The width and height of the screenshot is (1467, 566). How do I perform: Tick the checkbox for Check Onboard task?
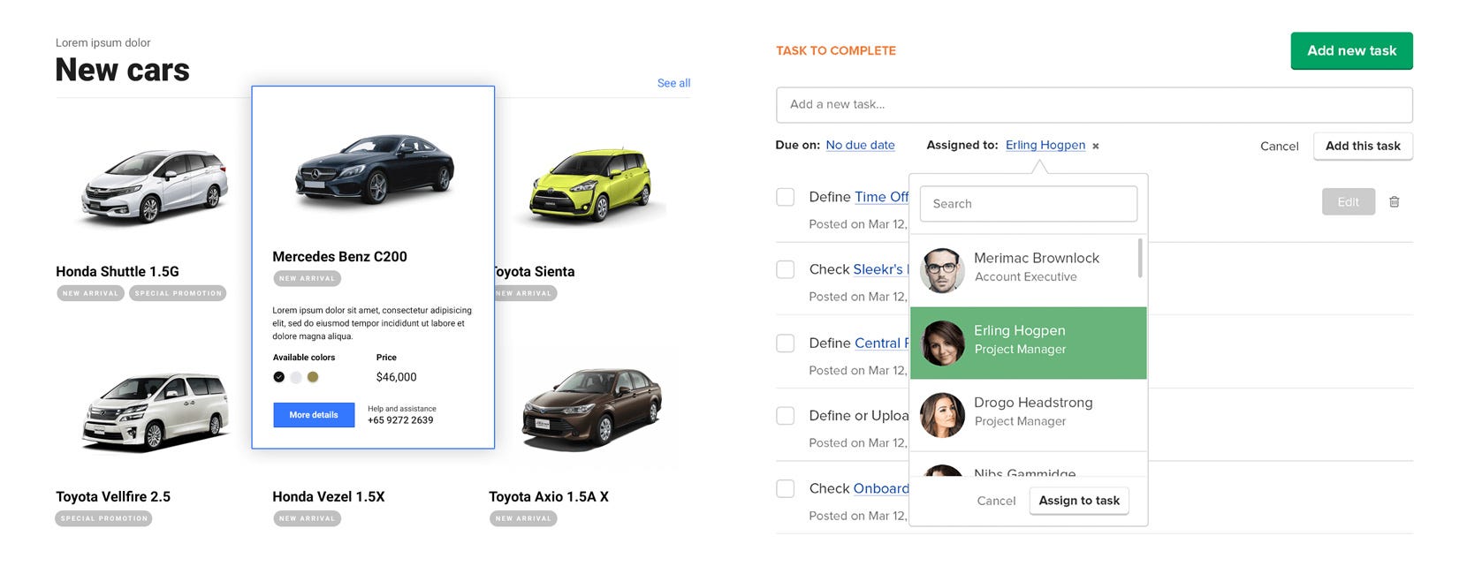(785, 488)
